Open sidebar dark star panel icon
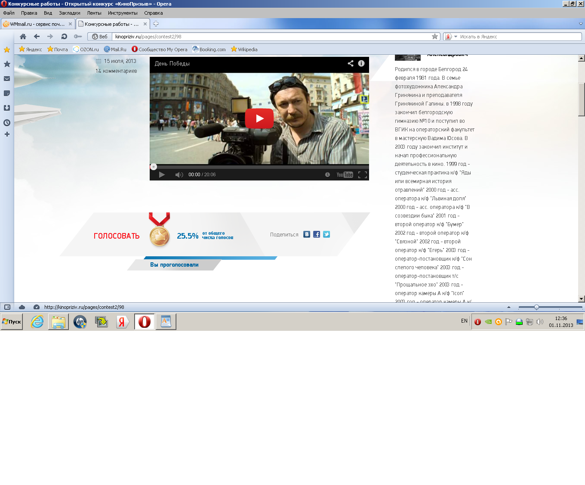The height and width of the screenshot is (485, 585). pos(7,64)
